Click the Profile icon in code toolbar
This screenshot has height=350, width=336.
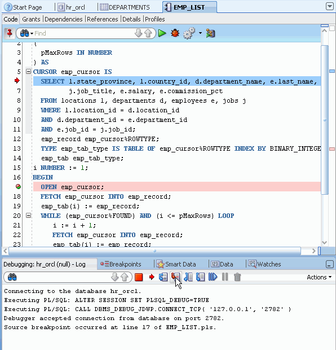[210, 33]
